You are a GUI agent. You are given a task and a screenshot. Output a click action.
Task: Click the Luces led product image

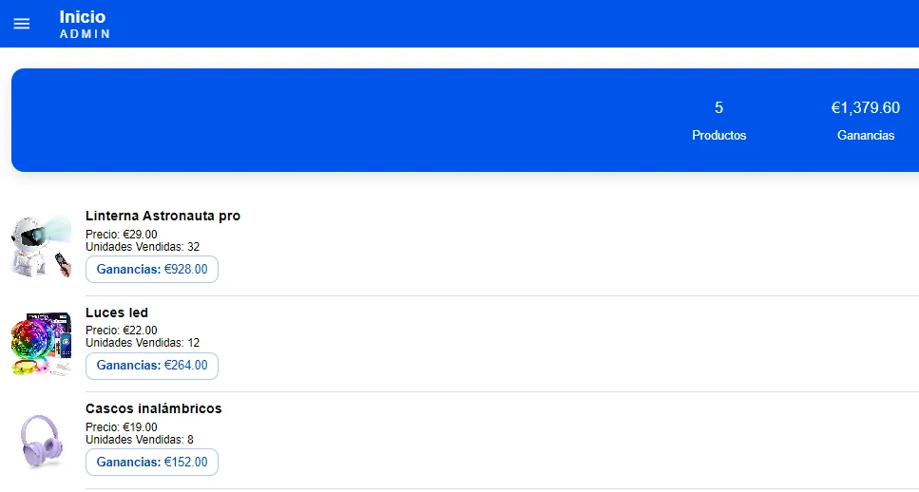(42, 343)
